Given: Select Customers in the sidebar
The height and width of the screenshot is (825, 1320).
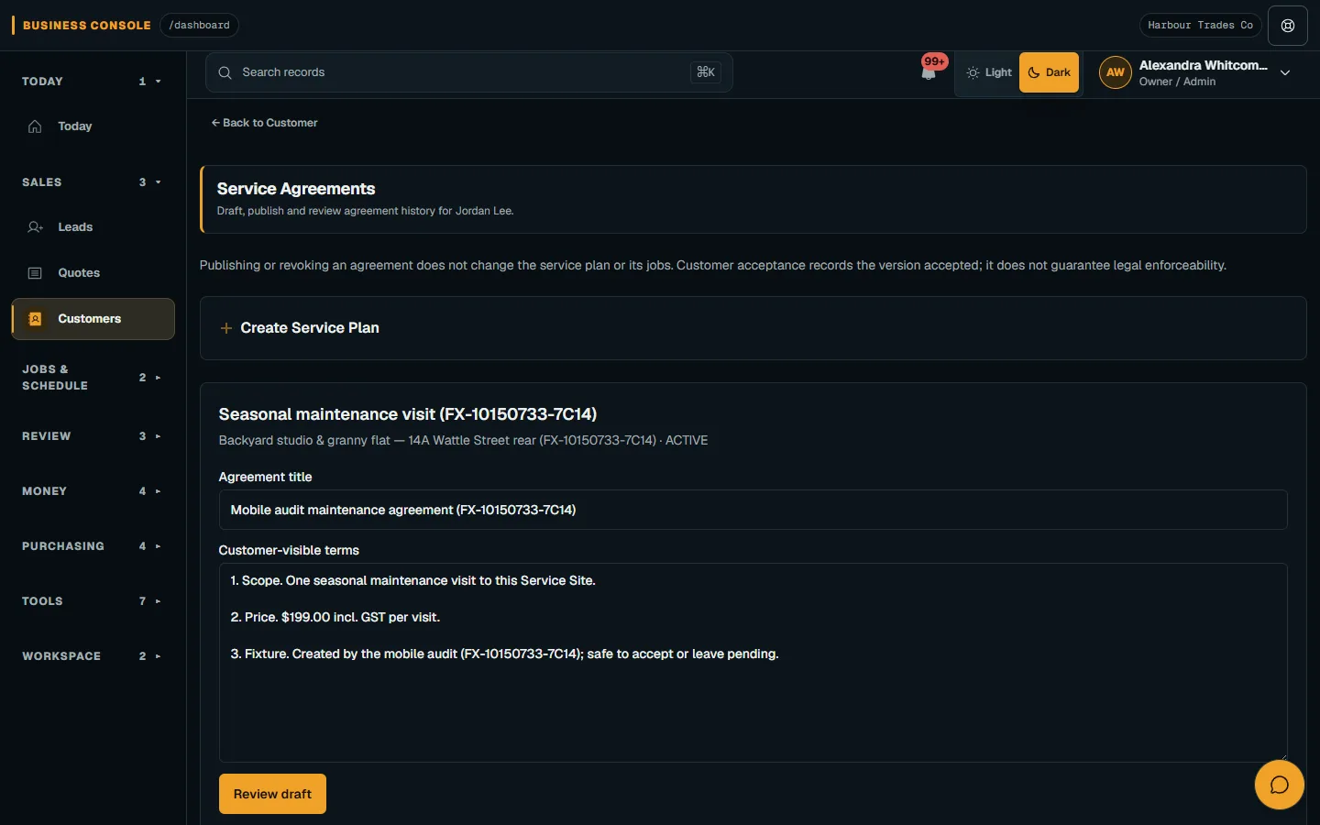Looking at the screenshot, I should pos(93,319).
